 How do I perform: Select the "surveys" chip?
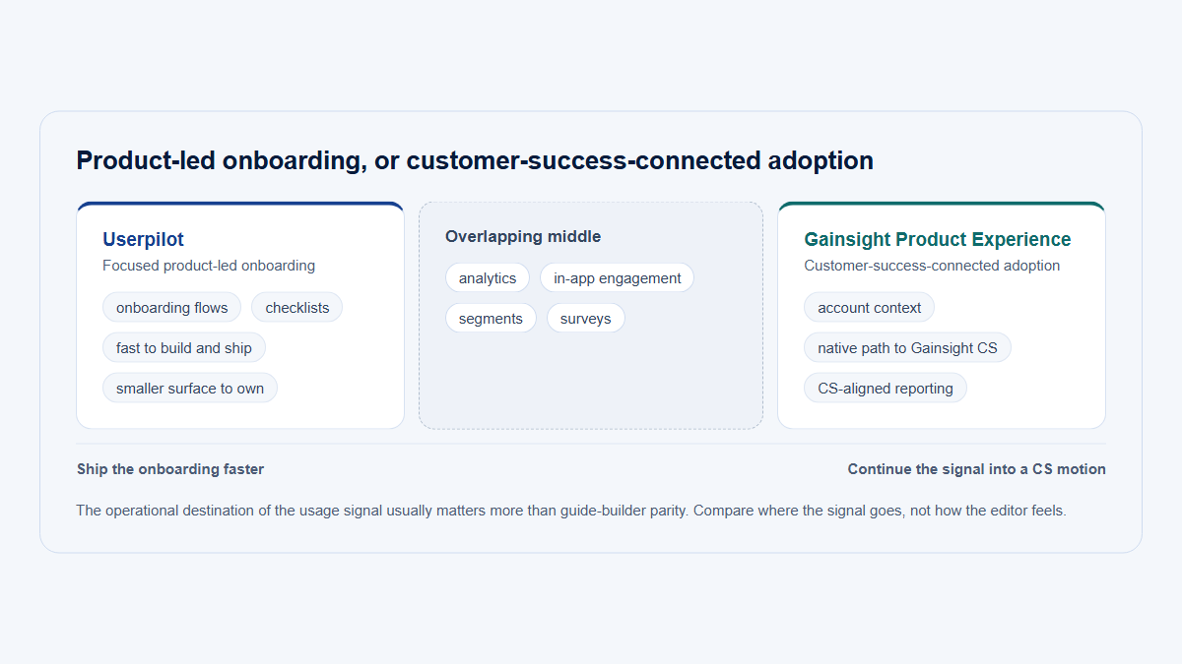point(586,319)
